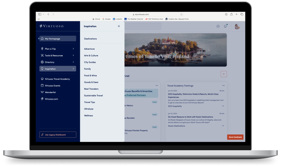This screenshot has width=281, height=166.
Task: Select Travel Tips category
Action: pos(89,102)
